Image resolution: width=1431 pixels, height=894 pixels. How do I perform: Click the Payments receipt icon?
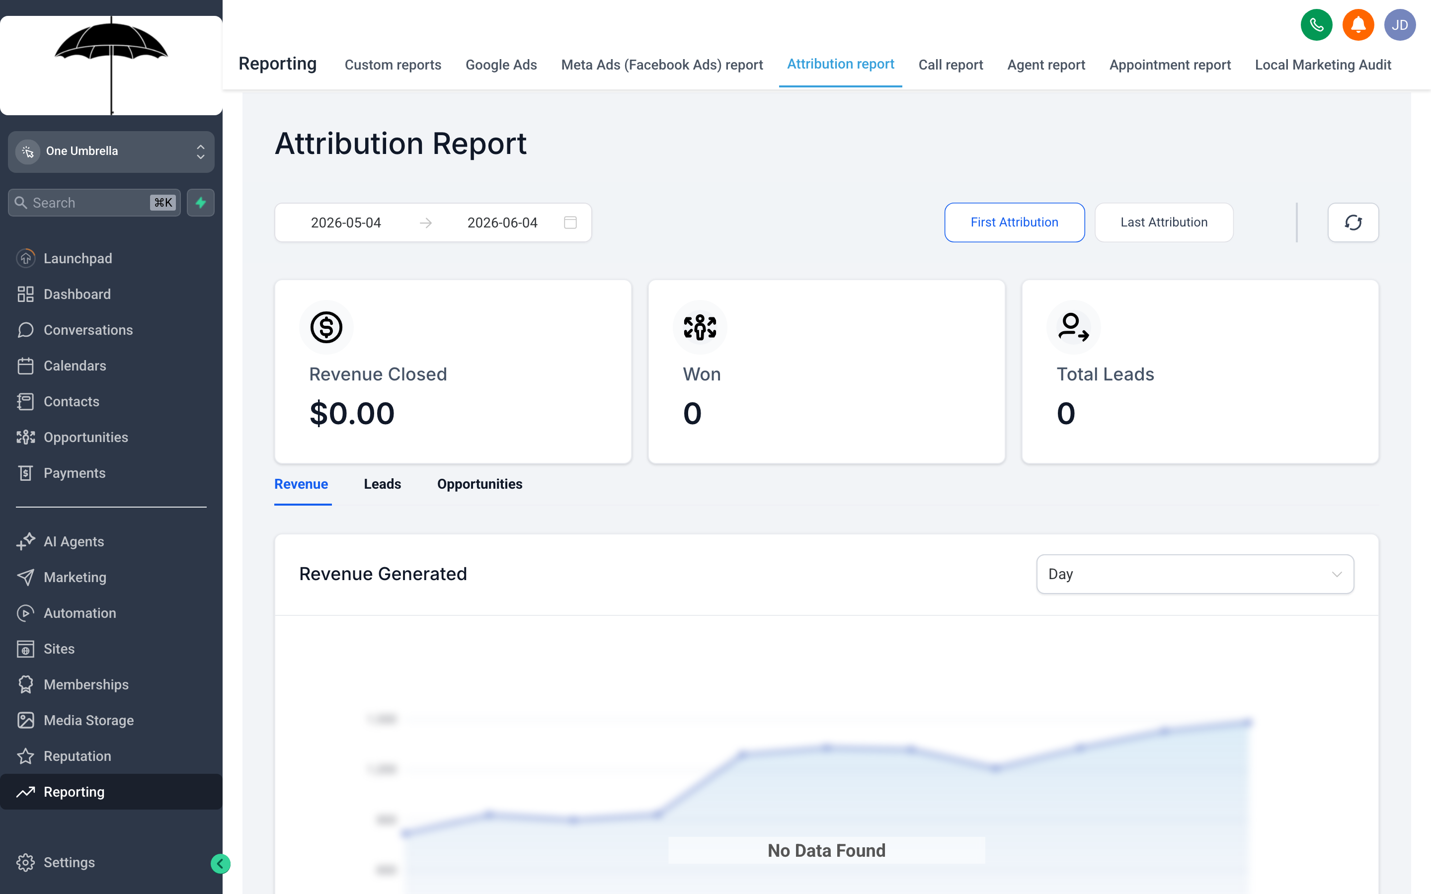click(x=25, y=473)
